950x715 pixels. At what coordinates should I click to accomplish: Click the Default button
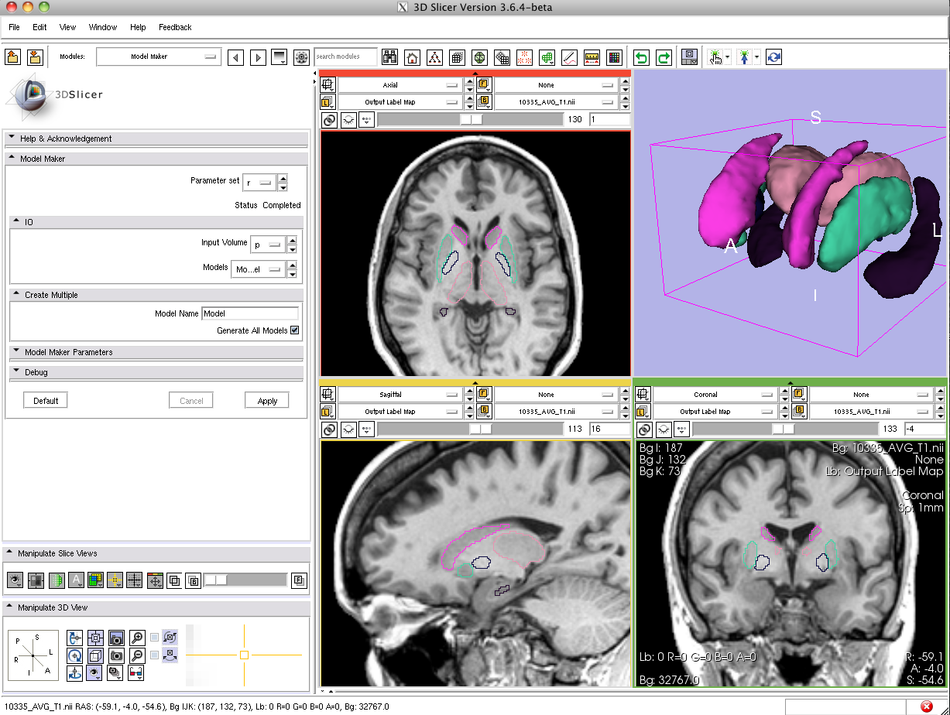[x=46, y=401]
